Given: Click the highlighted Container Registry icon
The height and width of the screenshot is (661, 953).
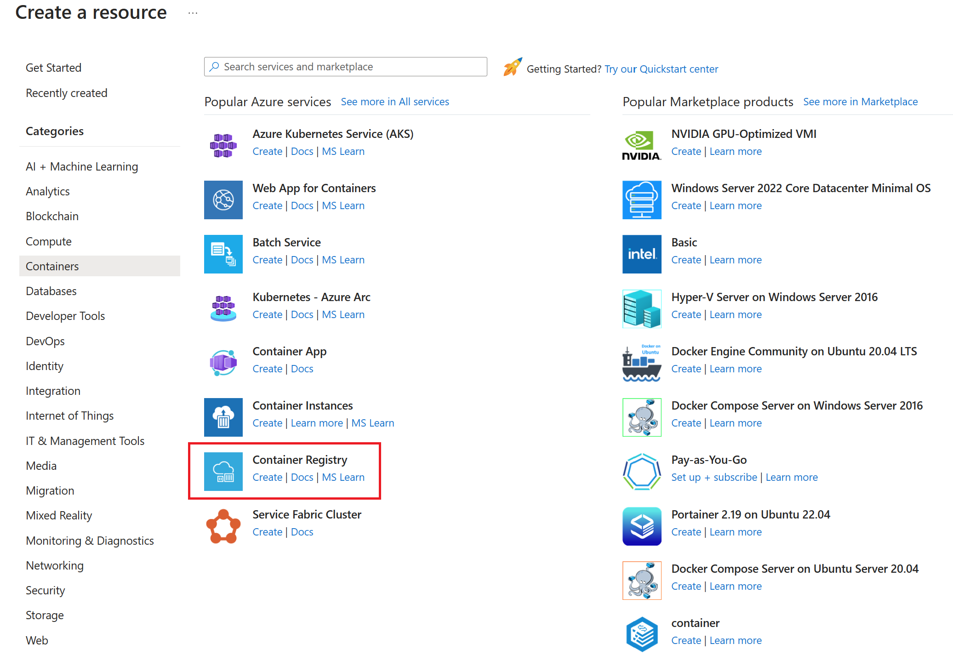Looking at the screenshot, I should [223, 471].
